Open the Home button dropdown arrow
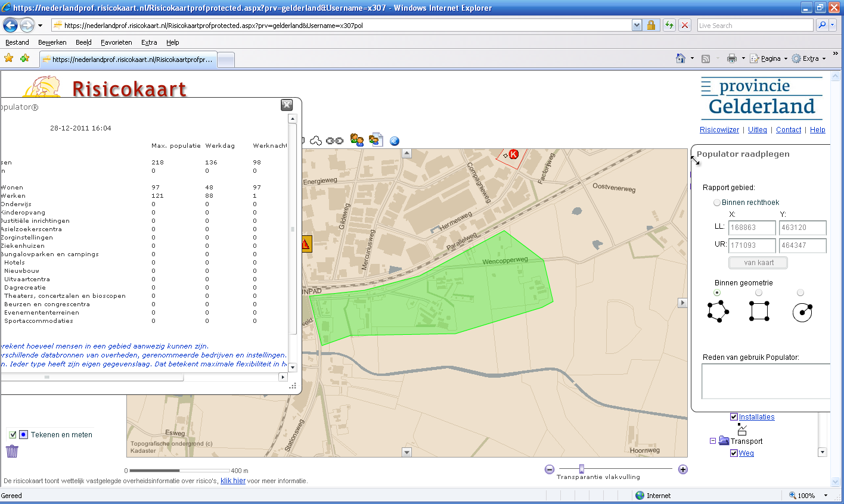 (x=692, y=58)
